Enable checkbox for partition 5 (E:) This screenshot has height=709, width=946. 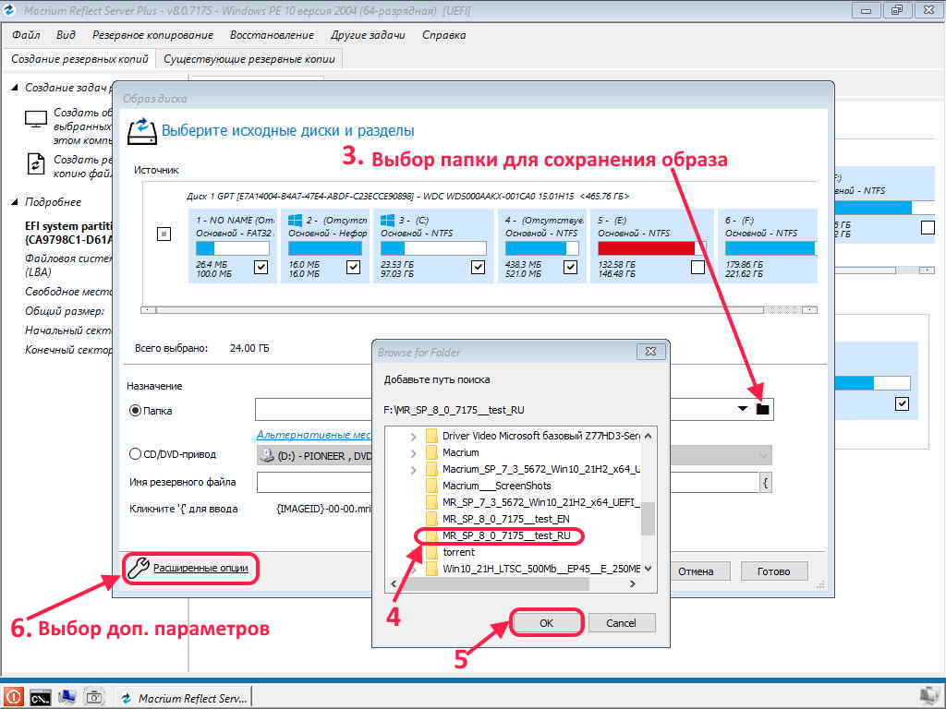(697, 267)
